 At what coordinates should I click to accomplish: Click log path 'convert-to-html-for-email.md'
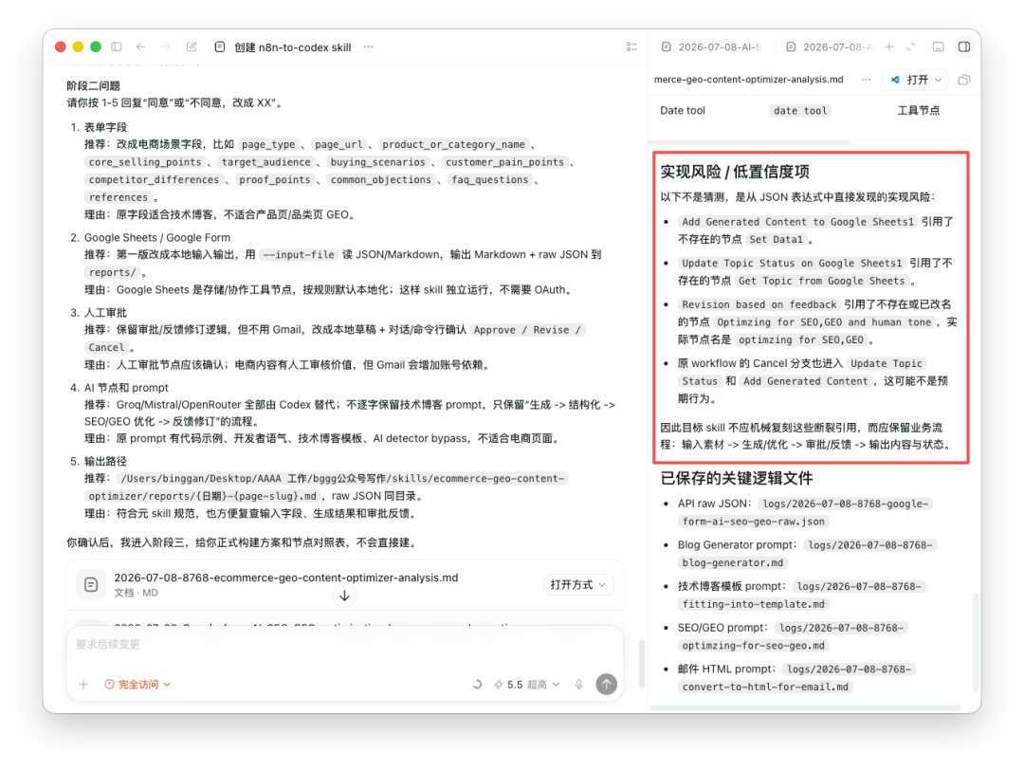[765, 687]
